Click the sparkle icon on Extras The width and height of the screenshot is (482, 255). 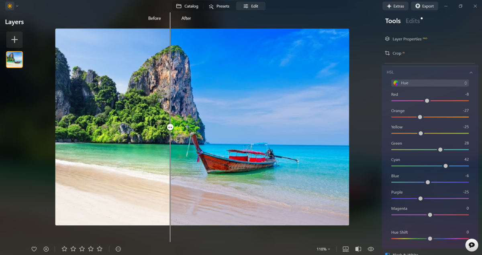[x=389, y=6]
